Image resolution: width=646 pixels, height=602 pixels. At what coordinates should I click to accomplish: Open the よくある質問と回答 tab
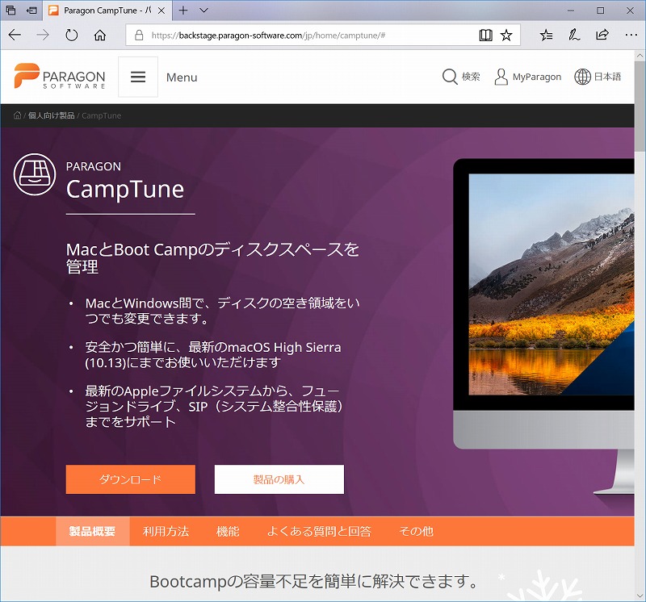pyautogui.click(x=319, y=531)
